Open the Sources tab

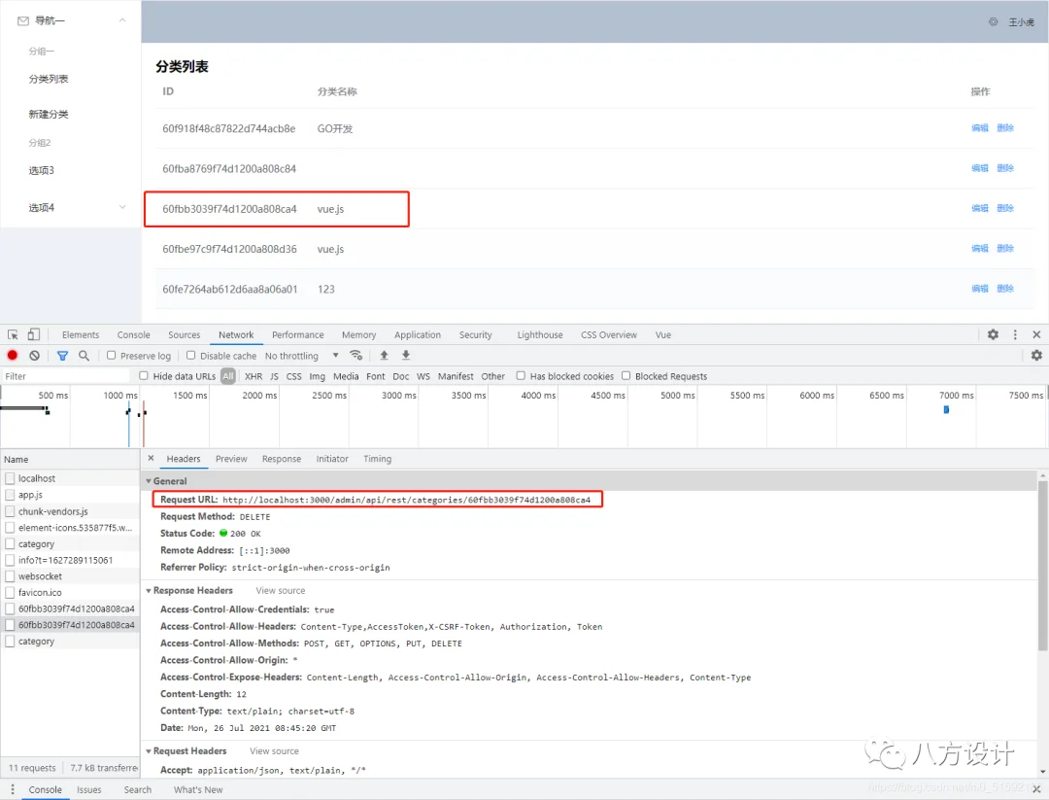pyautogui.click(x=184, y=334)
